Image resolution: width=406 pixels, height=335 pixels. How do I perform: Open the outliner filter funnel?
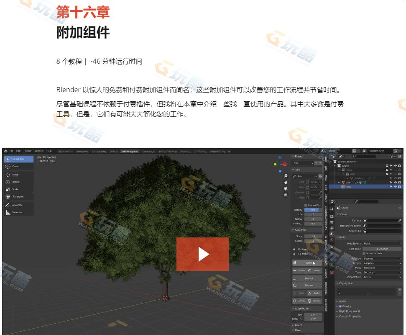pos(393,156)
